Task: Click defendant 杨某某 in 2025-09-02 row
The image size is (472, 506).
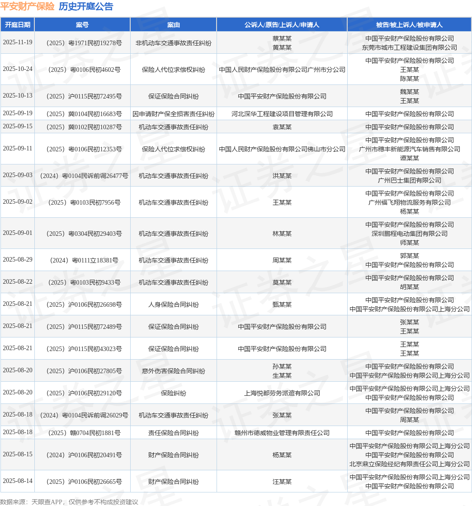Action: tap(409, 211)
